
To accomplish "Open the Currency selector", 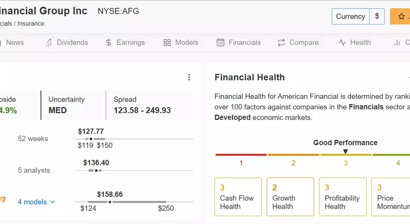I will [350, 16].
